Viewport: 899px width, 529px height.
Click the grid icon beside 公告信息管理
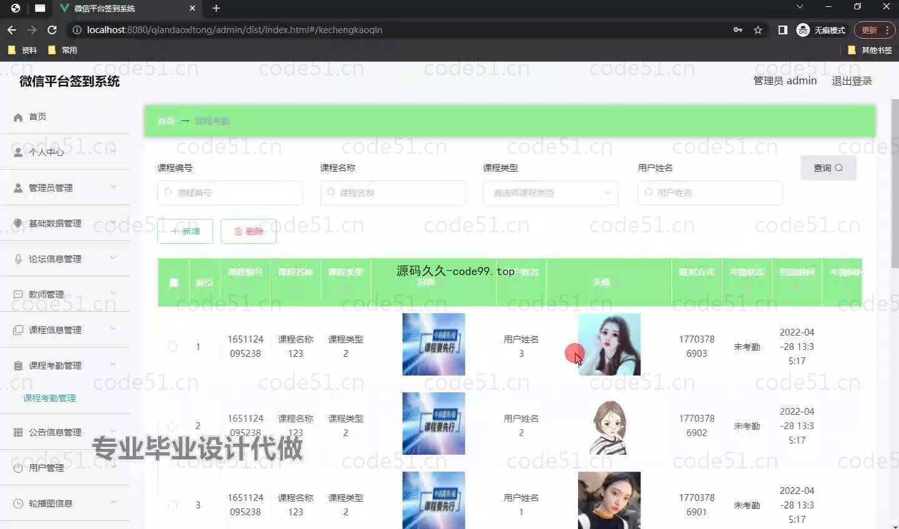click(18, 432)
